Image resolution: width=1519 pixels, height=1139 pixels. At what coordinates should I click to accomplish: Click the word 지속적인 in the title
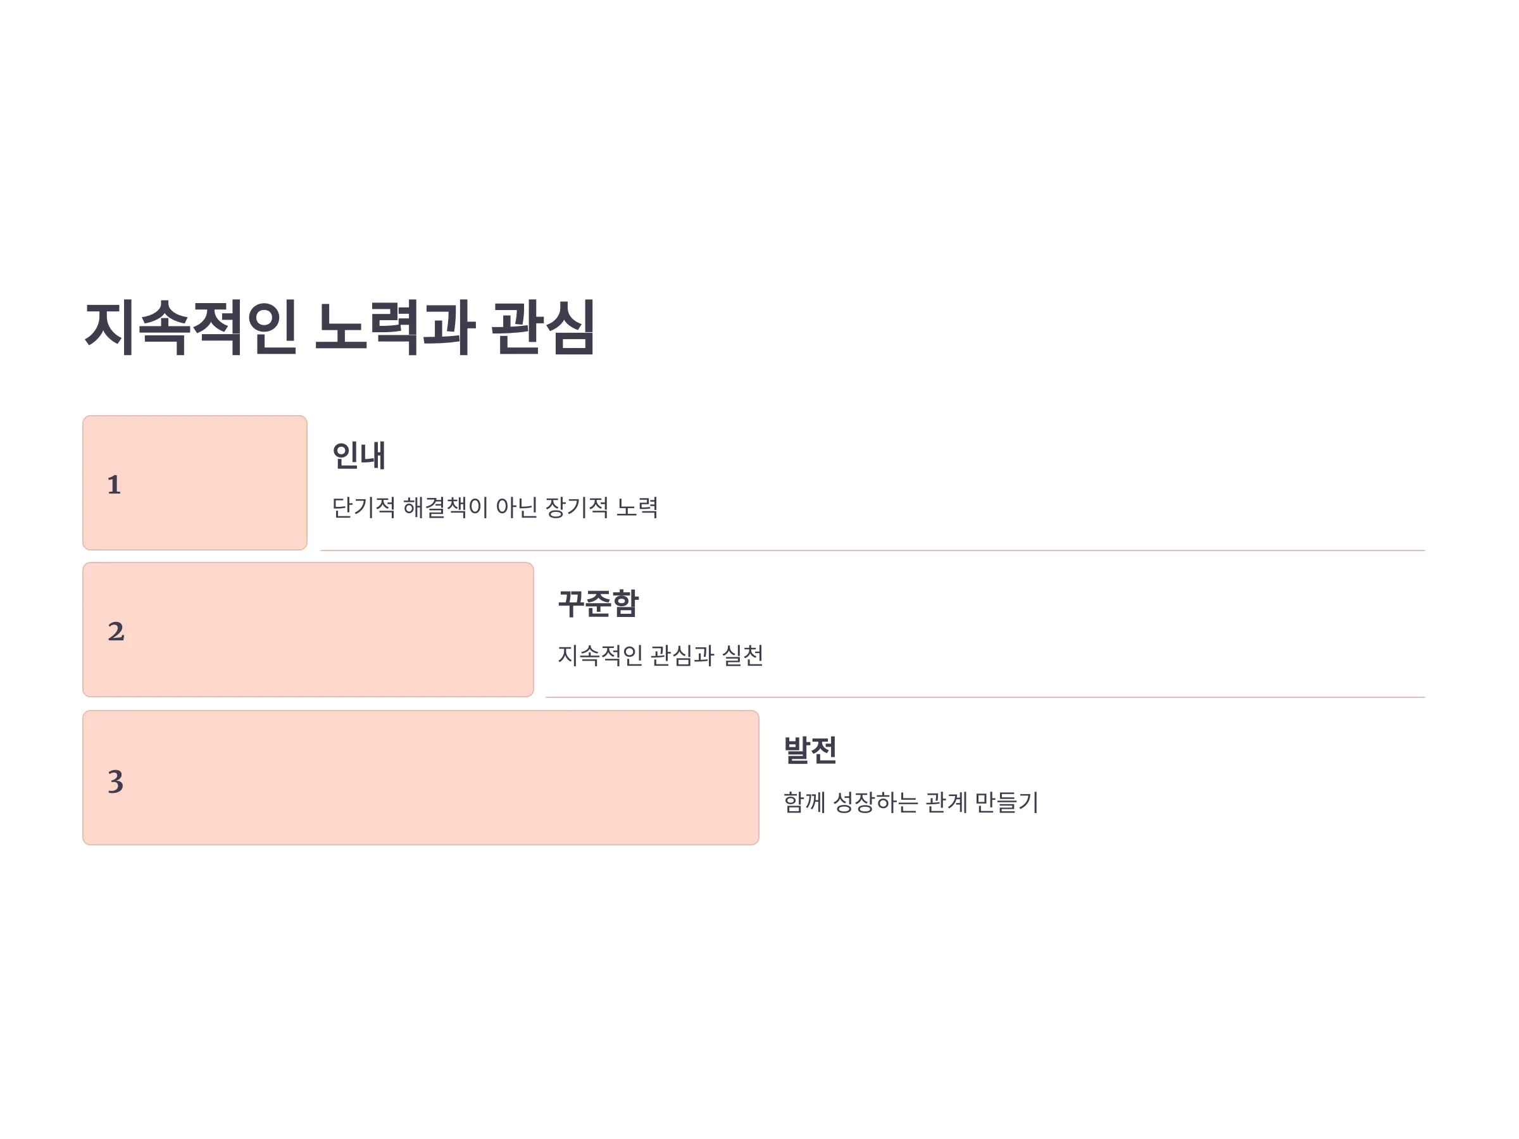point(191,328)
